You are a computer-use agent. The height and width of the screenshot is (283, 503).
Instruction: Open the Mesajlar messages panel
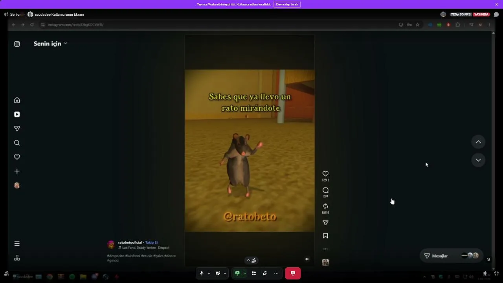coord(451,256)
